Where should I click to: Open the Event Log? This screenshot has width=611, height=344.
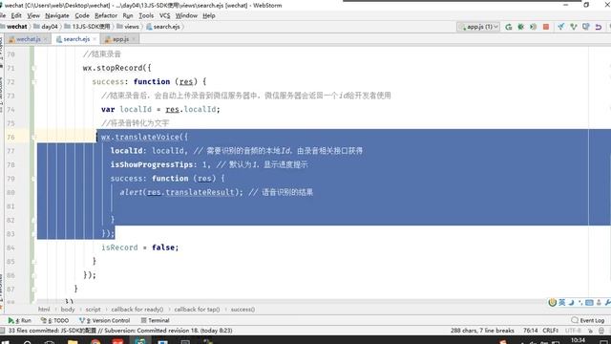click(588, 321)
